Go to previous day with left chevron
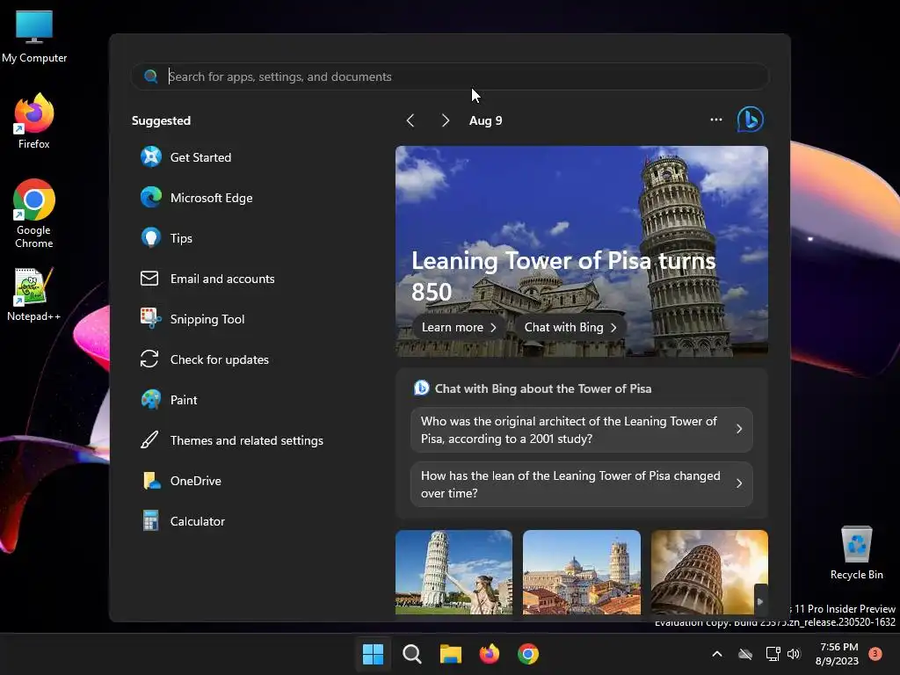Screen dimensions: 900x675 pos(410,120)
